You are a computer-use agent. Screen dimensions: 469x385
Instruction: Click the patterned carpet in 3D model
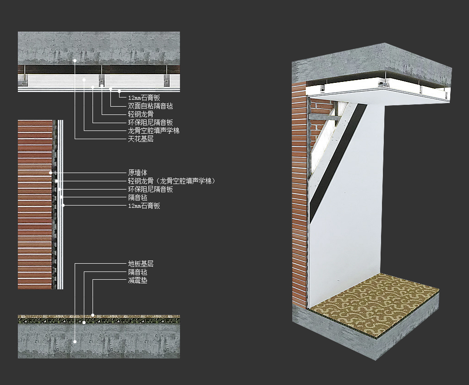376,302
